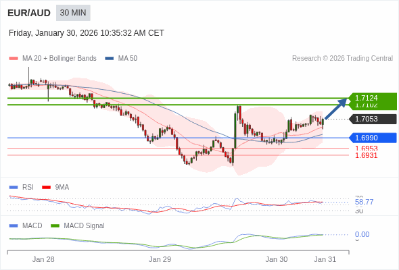Click the MACD Signal green legend swatch
This screenshot has height=270, width=399.
pyautogui.click(x=55, y=226)
